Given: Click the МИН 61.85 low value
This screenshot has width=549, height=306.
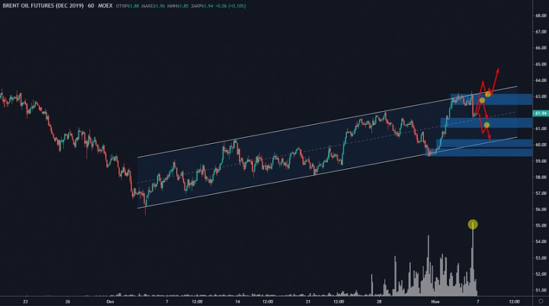Looking at the screenshot, I should pos(178,6).
